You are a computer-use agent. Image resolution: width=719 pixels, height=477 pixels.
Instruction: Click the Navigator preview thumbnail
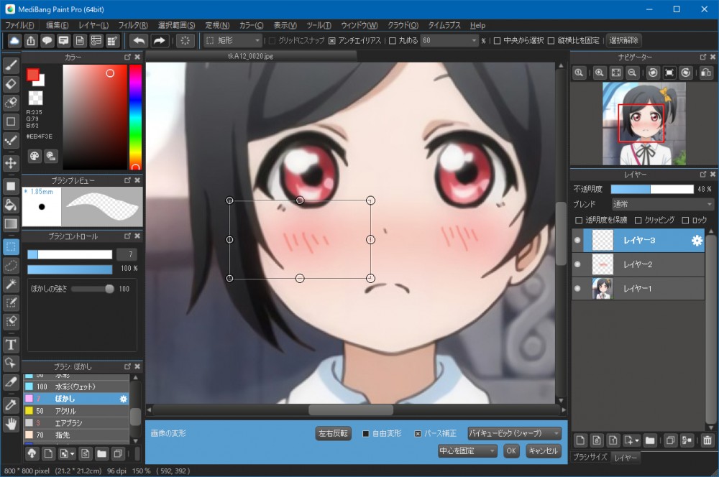tap(644, 124)
